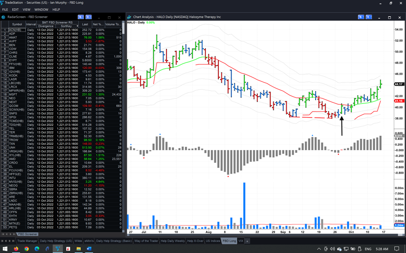Click the 5:28 AM clock

(x=382, y=249)
